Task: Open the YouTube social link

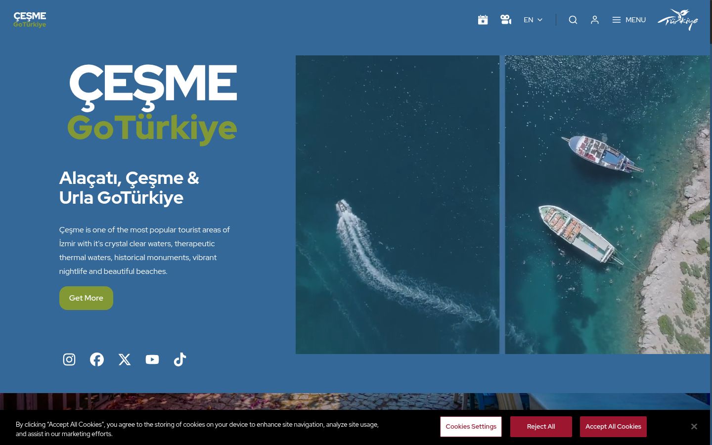Action: (152, 359)
